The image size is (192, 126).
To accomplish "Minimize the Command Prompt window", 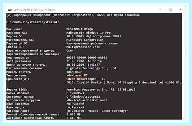I will pyautogui.click(x=160, y=9).
